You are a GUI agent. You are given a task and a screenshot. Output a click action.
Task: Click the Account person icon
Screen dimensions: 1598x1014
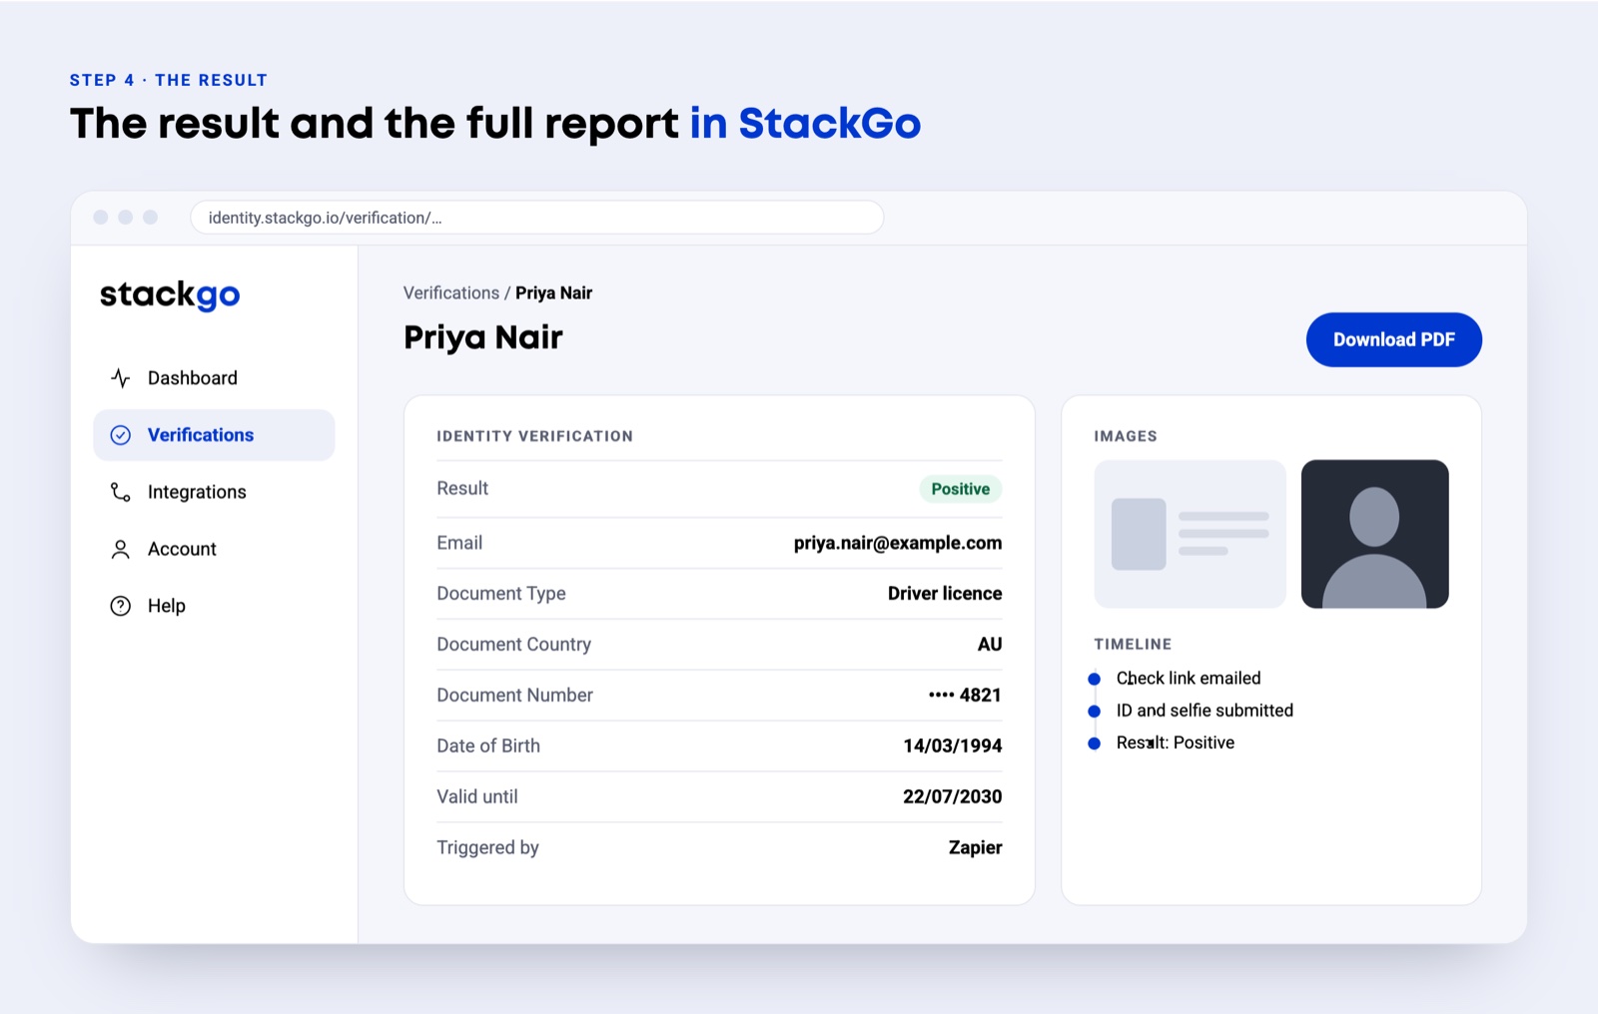tap(120, 549)
